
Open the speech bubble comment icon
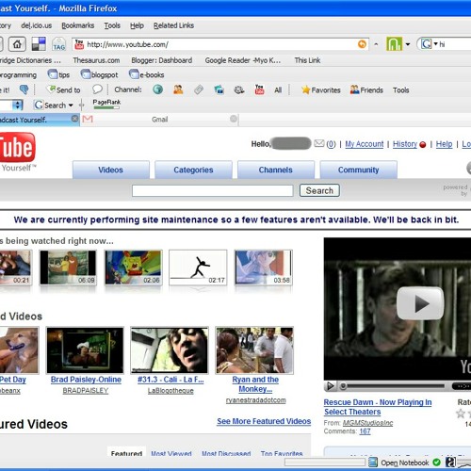pos(97,89)
